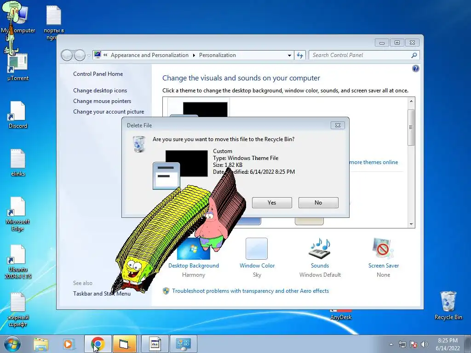471x353 pixels.
Task: Close the Personalization window
Action: point(412,43)
